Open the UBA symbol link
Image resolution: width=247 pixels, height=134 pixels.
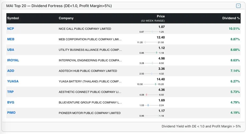pyautogui.click(x=11, y=50)
